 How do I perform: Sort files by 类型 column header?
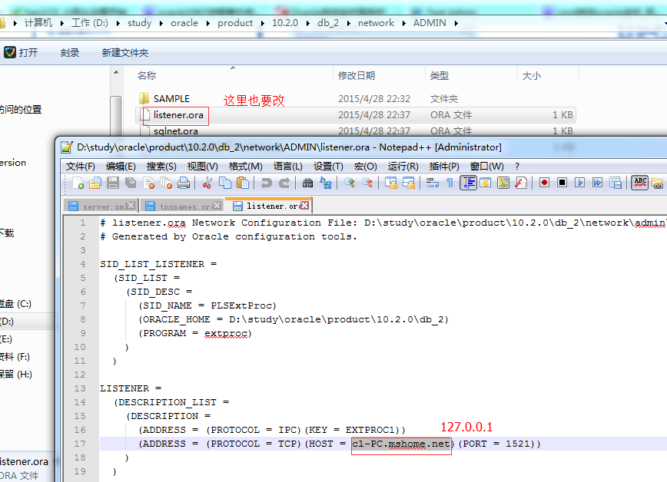439,76
